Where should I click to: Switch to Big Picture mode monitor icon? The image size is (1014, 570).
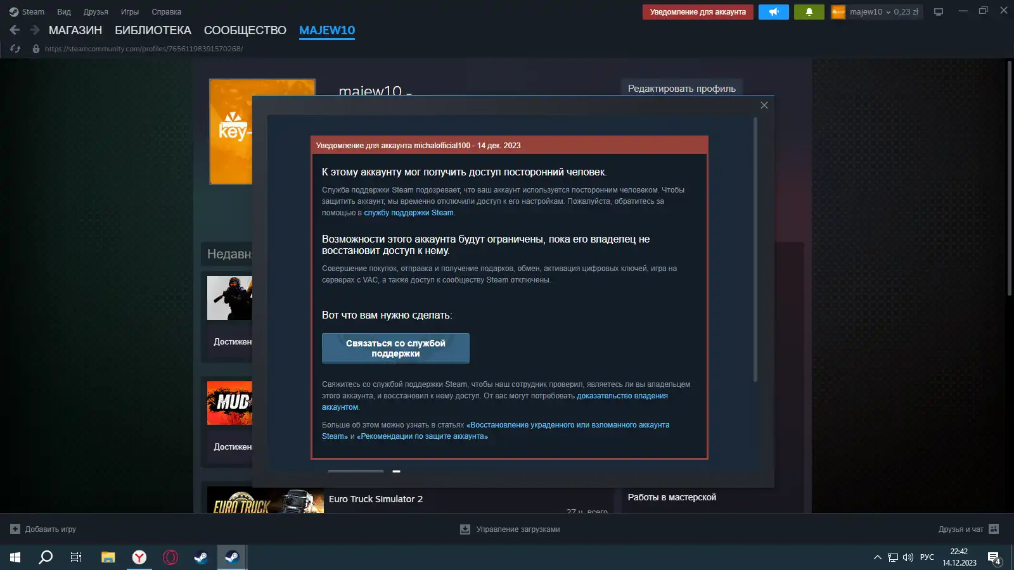[x=939, y=12]
